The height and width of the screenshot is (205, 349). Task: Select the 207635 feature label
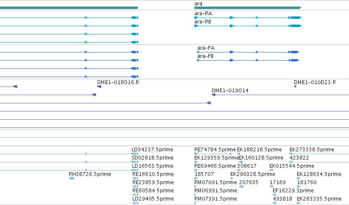click(249, 182)
